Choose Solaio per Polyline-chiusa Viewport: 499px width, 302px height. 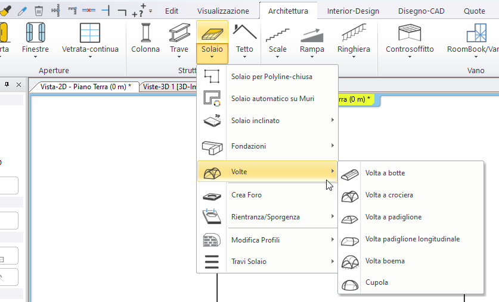(267, 77)
